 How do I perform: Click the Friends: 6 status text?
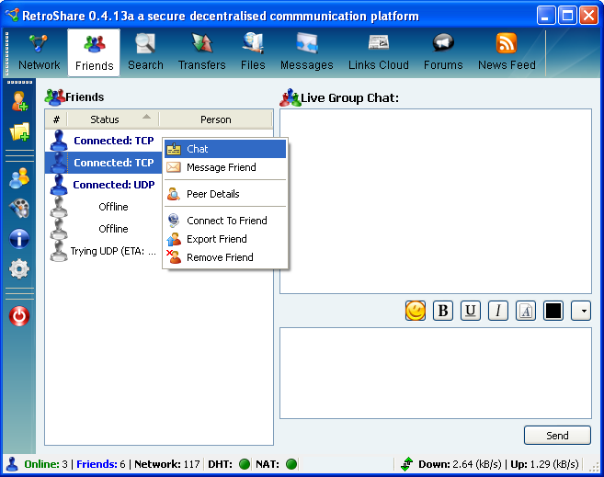[x=101, y=464]
